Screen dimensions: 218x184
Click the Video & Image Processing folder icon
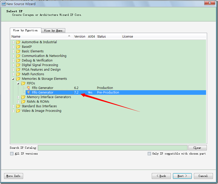18,111
